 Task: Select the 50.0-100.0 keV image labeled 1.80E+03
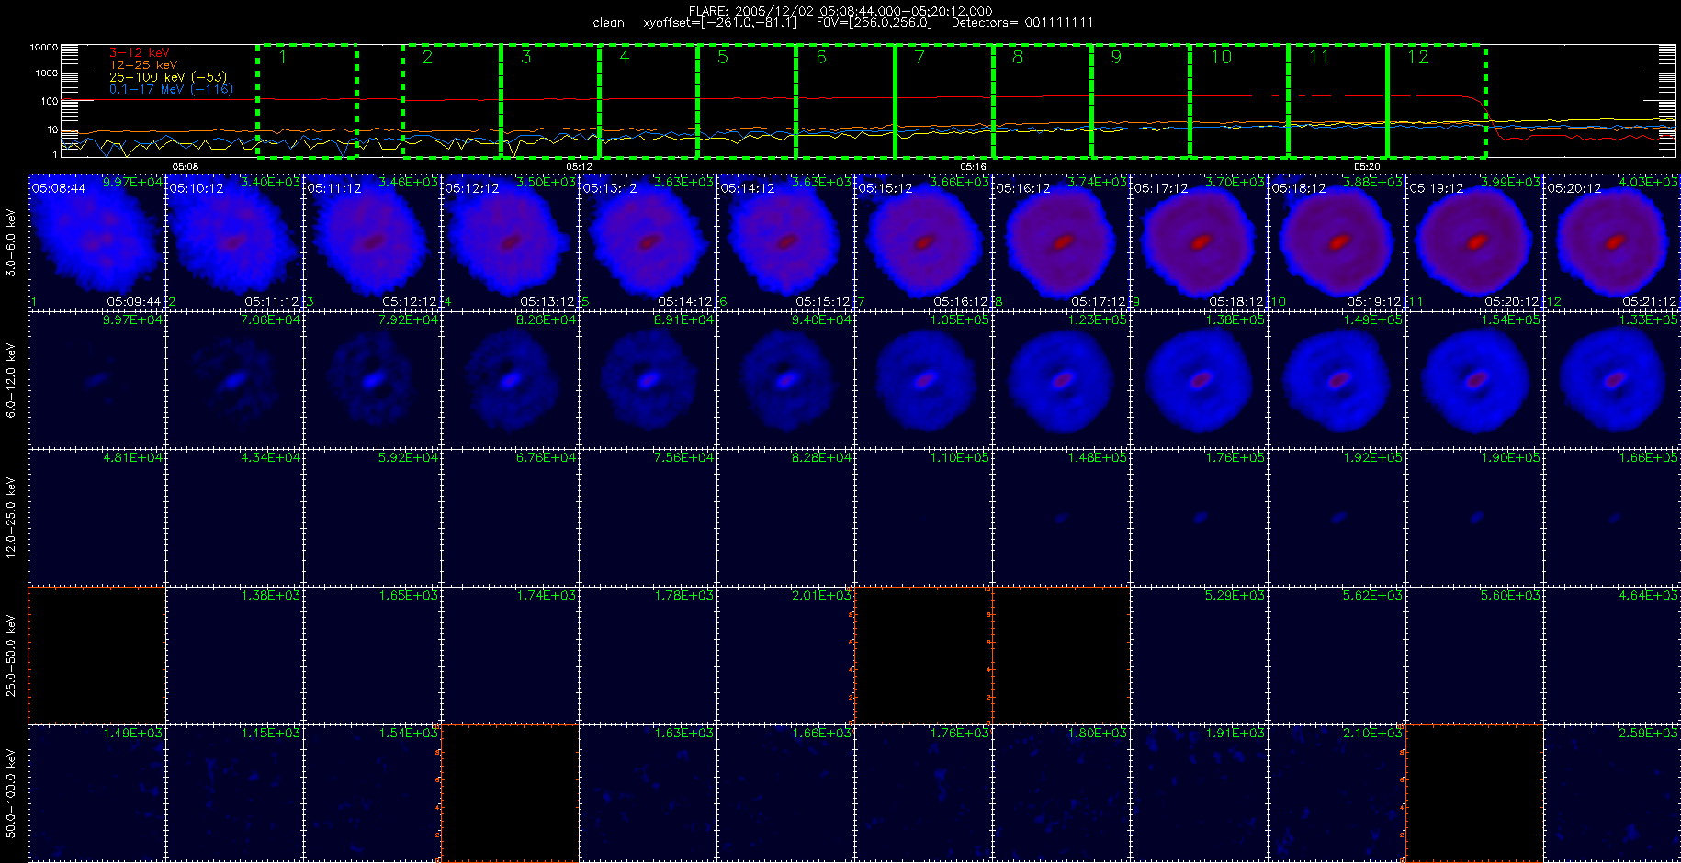(1061, 793)
